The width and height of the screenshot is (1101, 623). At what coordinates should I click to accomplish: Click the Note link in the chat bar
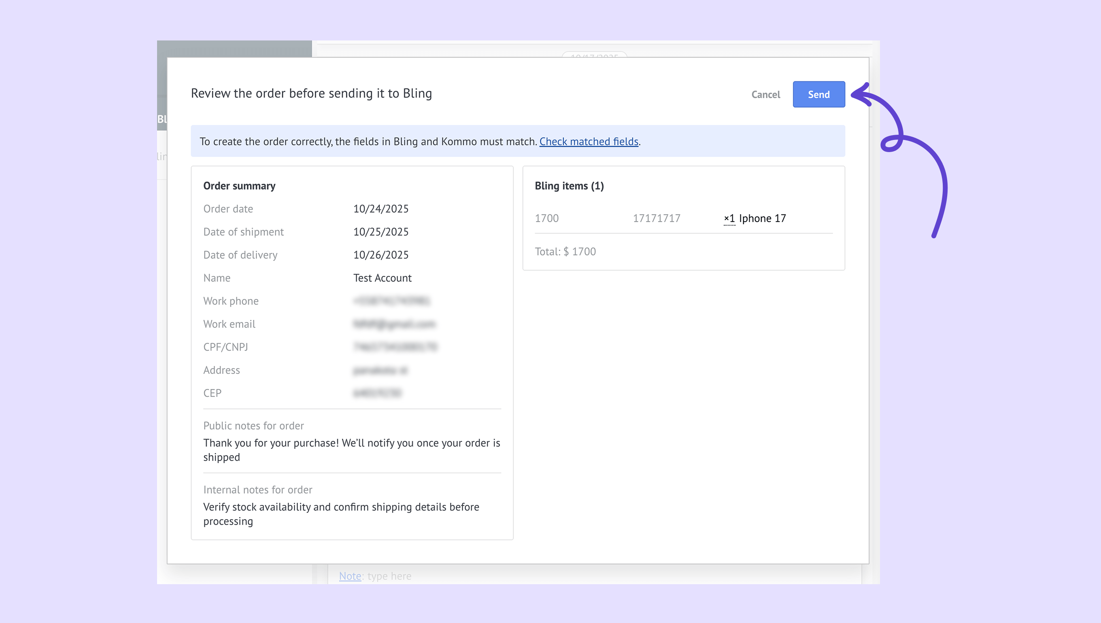(x=350, y=576)
